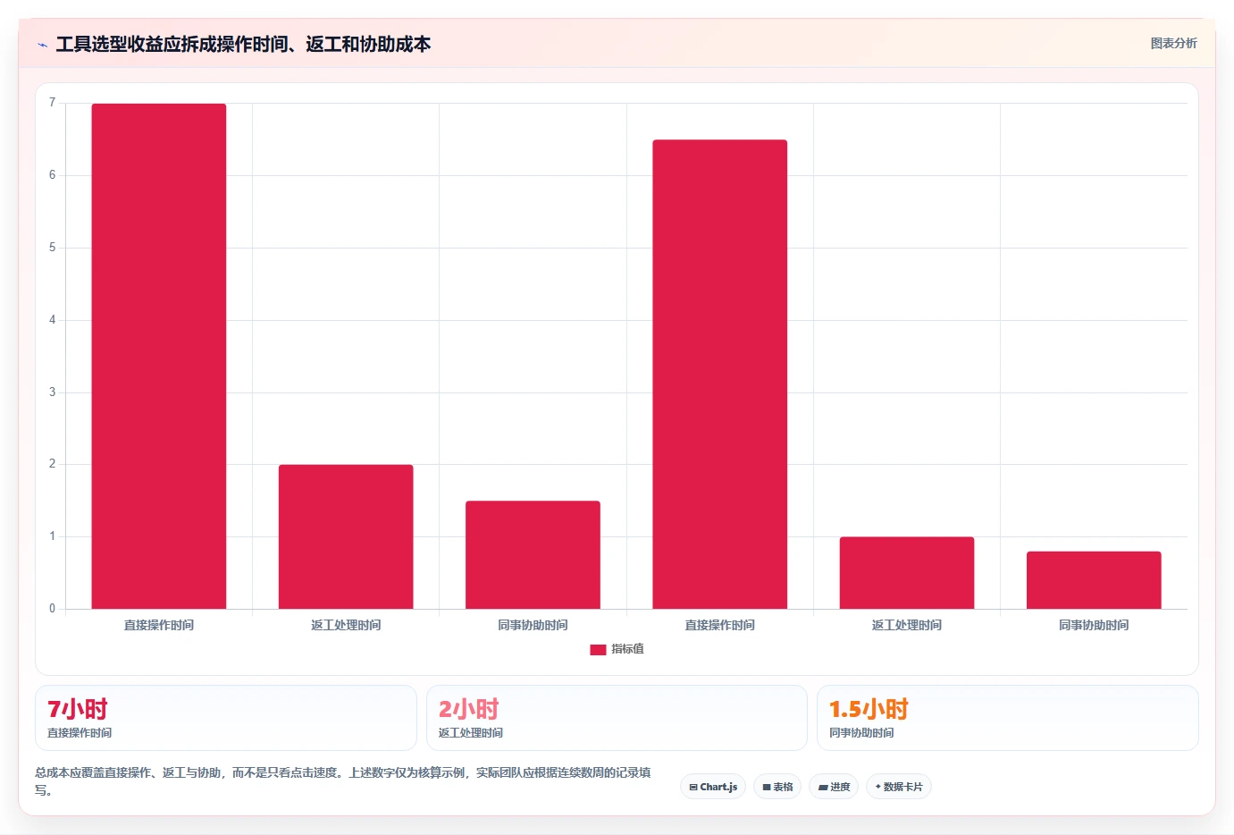
Task: Click the y-axis tick label 4
Action: tap(52, 320)
